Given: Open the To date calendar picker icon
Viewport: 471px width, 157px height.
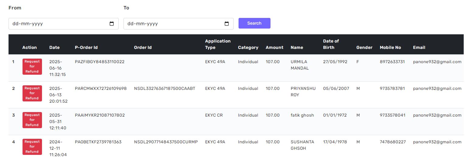Looking at the screenshot, I should pyautogui.click(x=227, y=24).
